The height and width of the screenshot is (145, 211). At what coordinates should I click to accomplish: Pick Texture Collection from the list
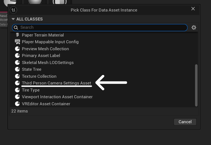(x=39, y=76)
